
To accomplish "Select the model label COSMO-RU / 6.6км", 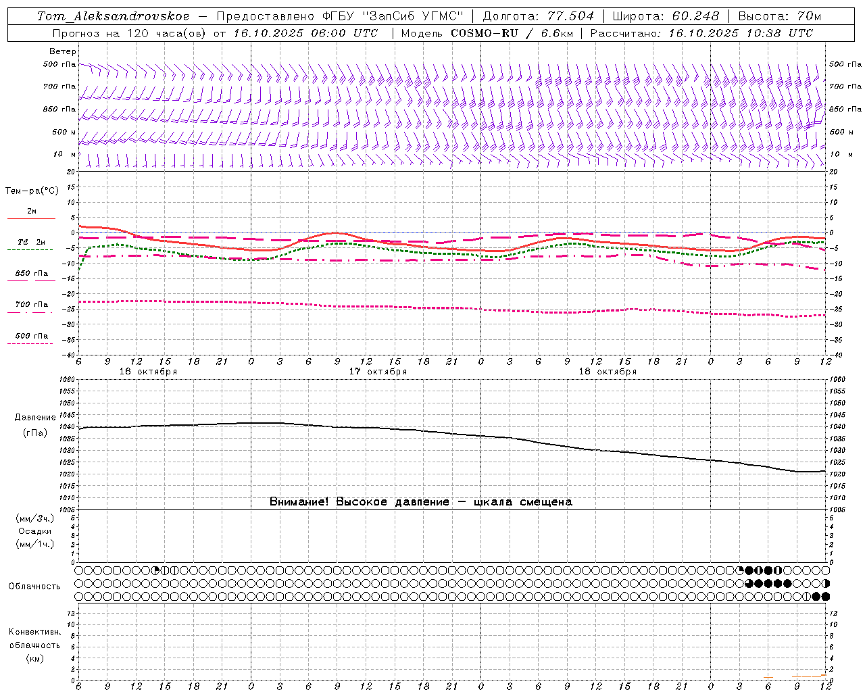I will (512, 33).
